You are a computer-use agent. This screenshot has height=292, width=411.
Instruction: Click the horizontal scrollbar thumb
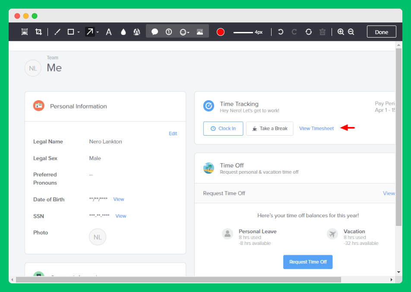pos(178,279)
